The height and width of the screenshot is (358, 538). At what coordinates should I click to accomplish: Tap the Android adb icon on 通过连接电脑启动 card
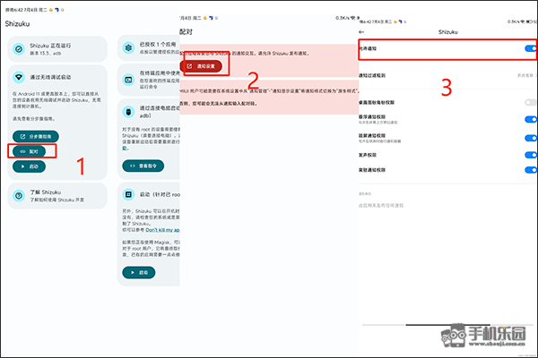[128, 112]
